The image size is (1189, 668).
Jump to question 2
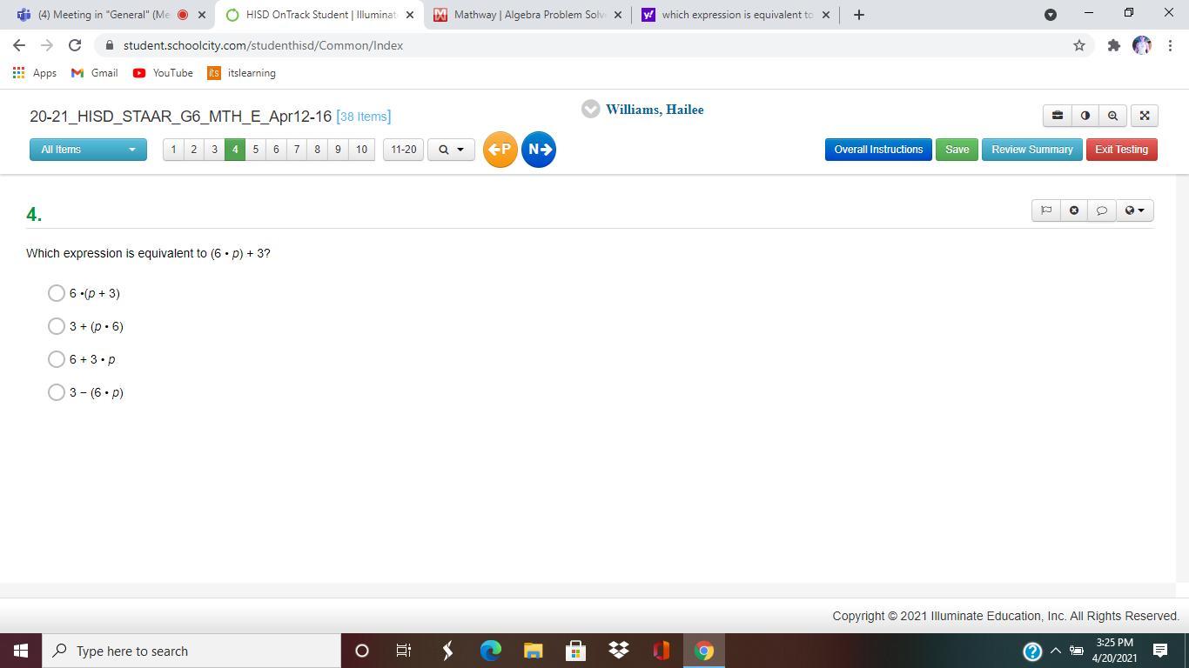pyautogui.click(x=194, y=150)
